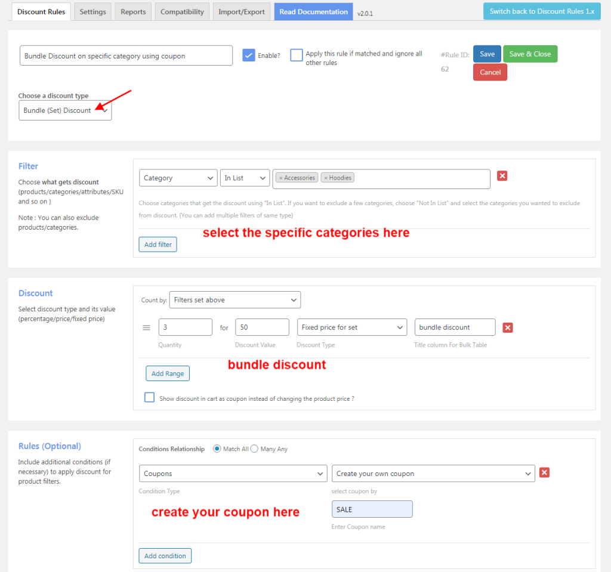Open the Fixed price for set dropdown
Viewport: 611px width, 572px height.
pos(351,327)
